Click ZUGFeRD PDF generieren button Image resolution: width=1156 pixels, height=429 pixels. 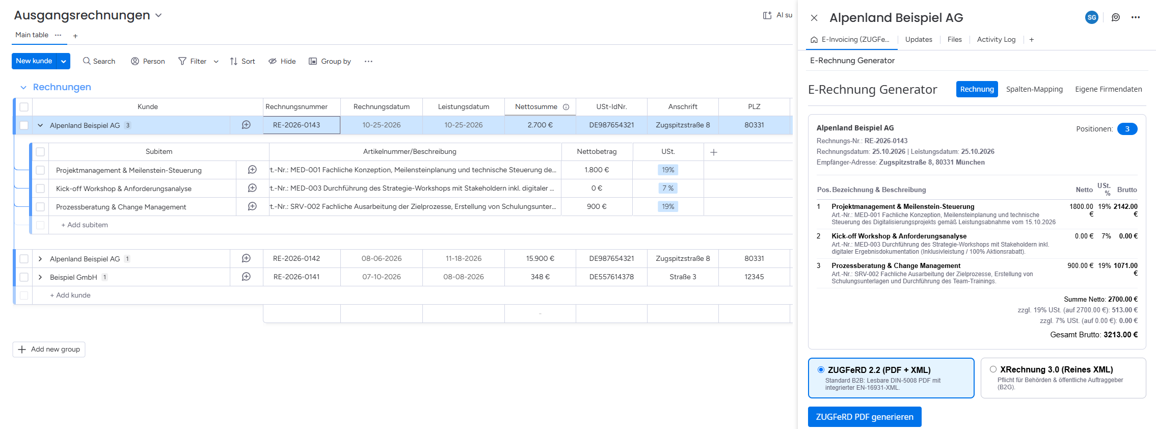pos(865,417)
